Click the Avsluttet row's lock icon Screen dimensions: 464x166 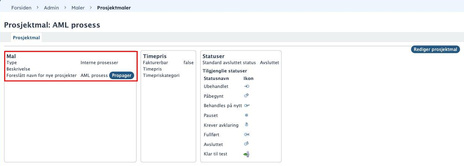(246, 144)
